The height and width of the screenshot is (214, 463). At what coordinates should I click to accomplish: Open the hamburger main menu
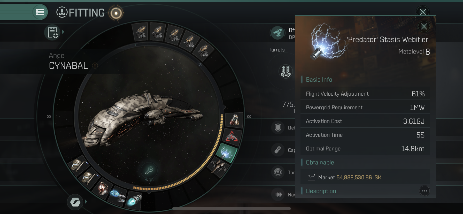(x=40, y=12)
